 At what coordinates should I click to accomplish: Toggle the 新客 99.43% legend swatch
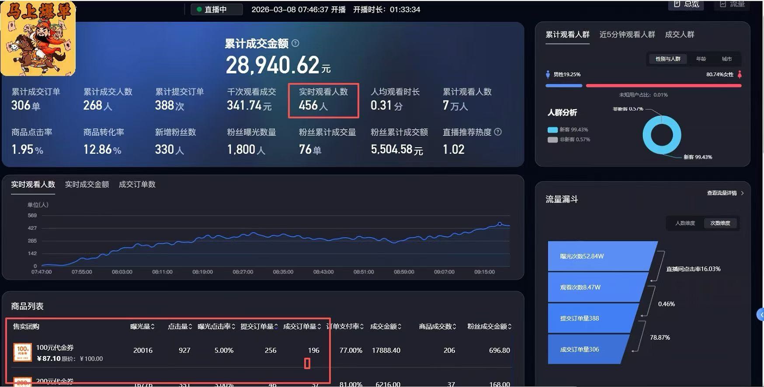tap(552, 130)
